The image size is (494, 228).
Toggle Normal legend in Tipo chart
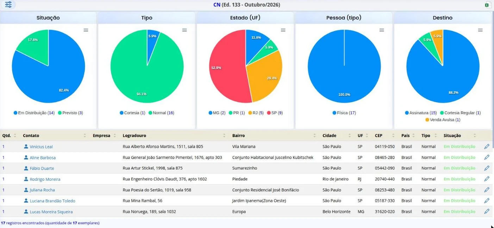(x=161, y=113)
